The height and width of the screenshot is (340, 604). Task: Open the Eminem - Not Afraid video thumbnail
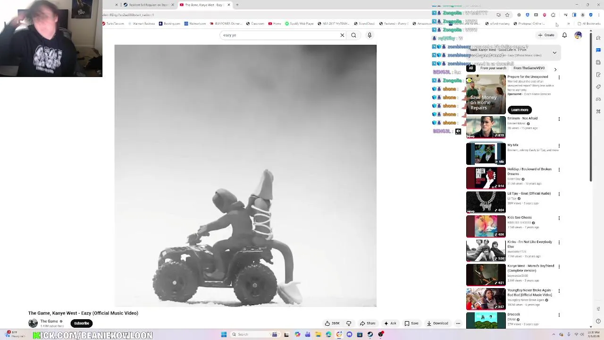pyautogui.click(x=486, y=127)
